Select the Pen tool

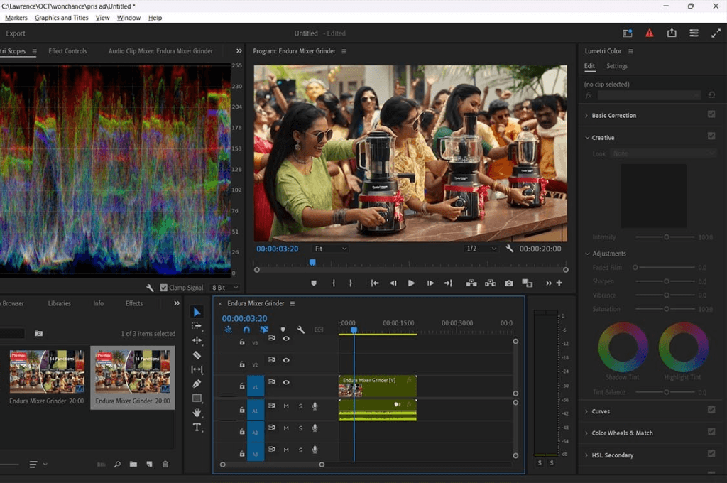197,384
